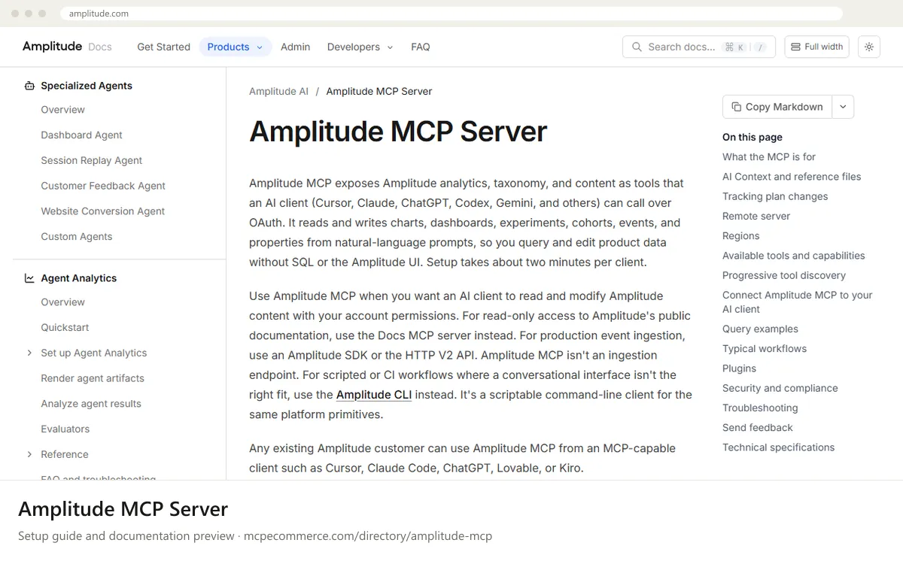The width and height of the screenshot is (903, 564).
Task: Open the Reference sidebar item
Action: pos(64,454)
